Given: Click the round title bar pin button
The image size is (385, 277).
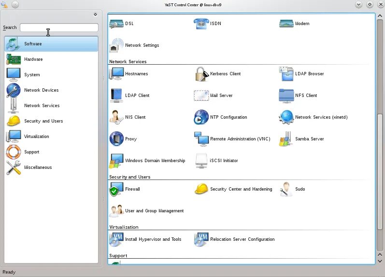Looking at the screenshot, I should (15, 5).
